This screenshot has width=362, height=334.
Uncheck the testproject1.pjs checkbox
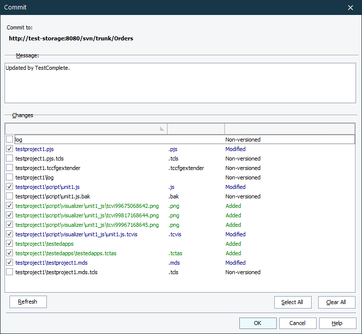(9, 149)
